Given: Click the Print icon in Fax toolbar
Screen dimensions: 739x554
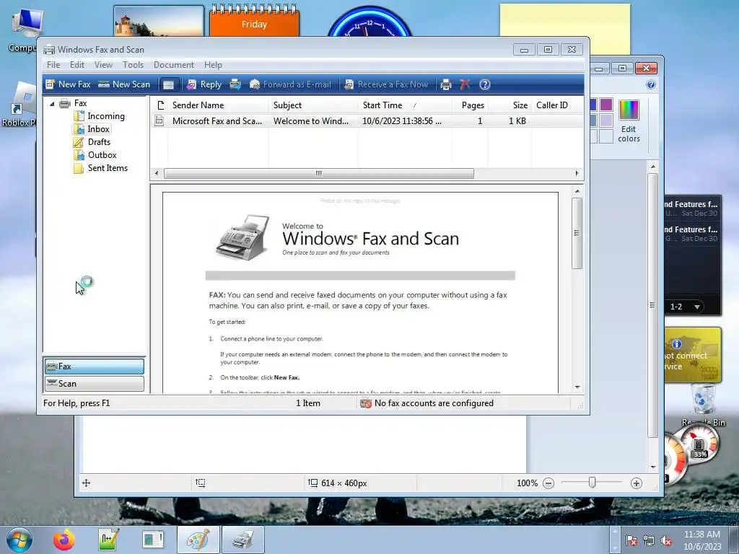Looking at the screenshot, I should (445, 84).
